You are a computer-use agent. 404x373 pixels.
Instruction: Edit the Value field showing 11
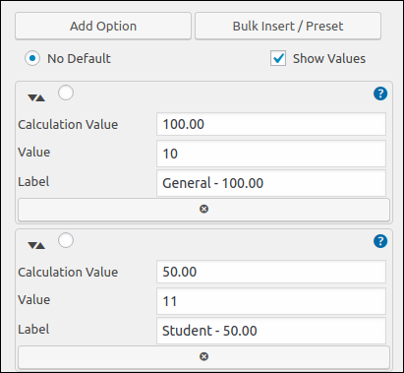(271, 301)
